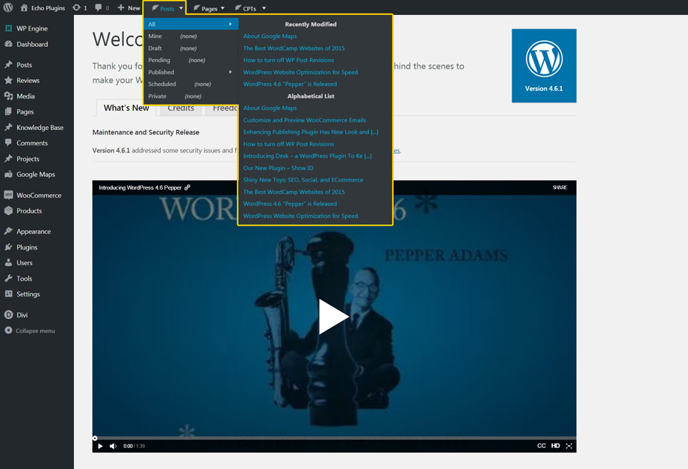This screenshot has height=469, width=688.
Task: Open the Posts pin icon in sidebar
Action: [8, 64]
